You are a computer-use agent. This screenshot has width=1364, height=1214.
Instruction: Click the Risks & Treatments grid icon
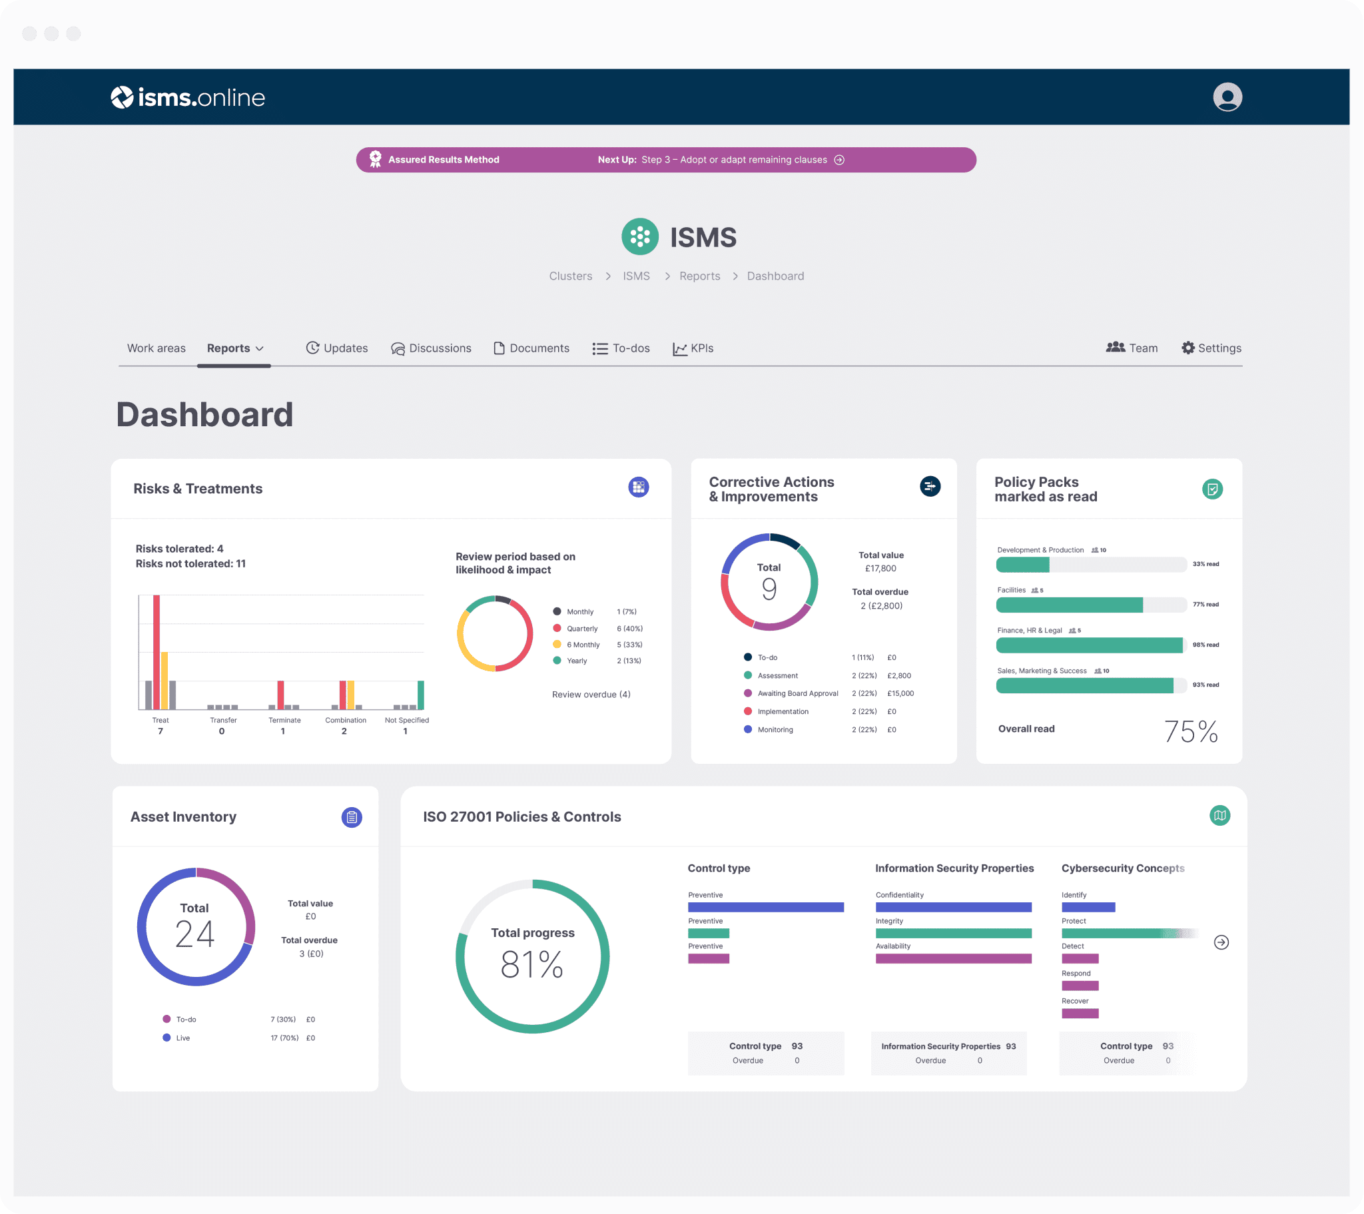click(638, 487)
